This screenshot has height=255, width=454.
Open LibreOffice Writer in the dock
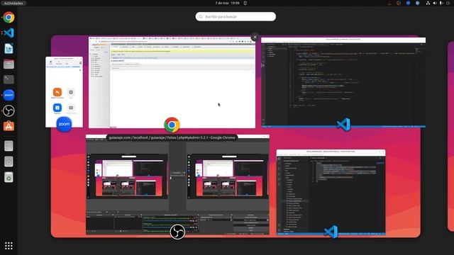click(9, 49)
